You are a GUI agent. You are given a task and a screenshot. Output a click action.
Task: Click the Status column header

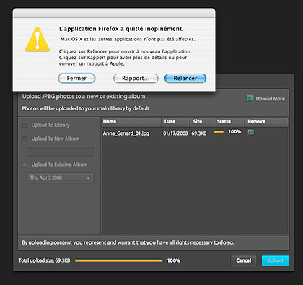(x=229, y=122)
